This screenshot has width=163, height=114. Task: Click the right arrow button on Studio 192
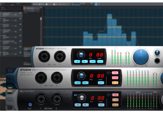pyautogui.click(x=85, y=83)
